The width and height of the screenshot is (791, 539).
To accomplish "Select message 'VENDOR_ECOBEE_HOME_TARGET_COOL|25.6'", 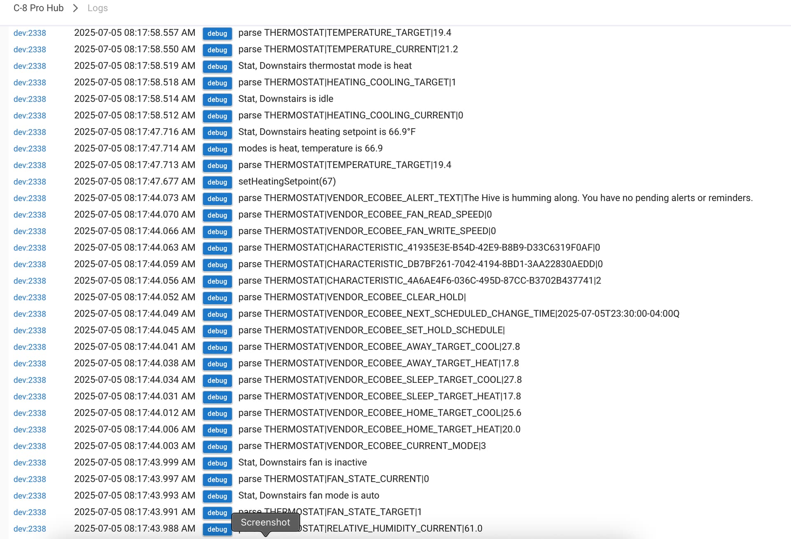I will (x=380, y=413).
